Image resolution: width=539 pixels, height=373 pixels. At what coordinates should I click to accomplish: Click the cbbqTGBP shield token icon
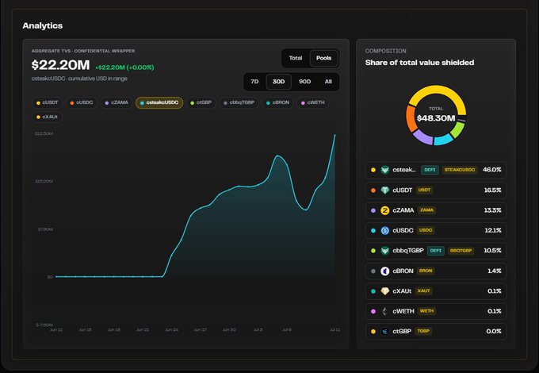point(385,251)
